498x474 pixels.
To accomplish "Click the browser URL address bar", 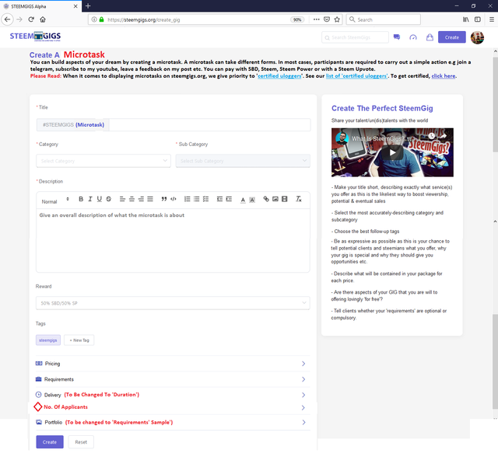I will [x=197, y=19].
